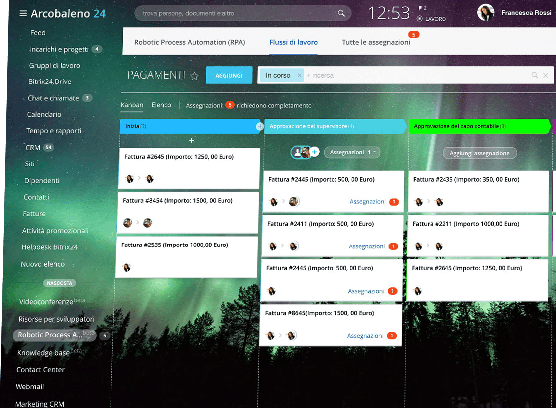Click the avatar on the green column's Fattura #2645 card
Screen dimensions: 556x408
pyautogui.click(x=418, y=291)
